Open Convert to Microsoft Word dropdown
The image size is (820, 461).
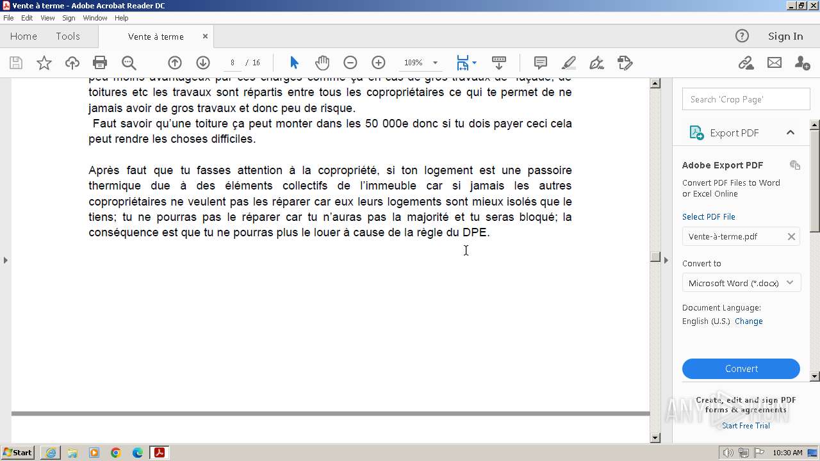tap(741, 283)
